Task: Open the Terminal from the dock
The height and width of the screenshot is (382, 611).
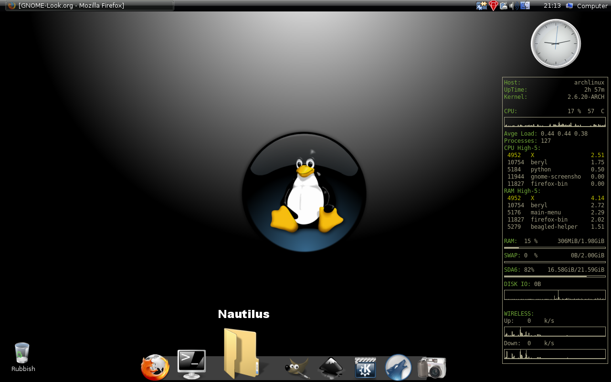Action: coord(191,364)
